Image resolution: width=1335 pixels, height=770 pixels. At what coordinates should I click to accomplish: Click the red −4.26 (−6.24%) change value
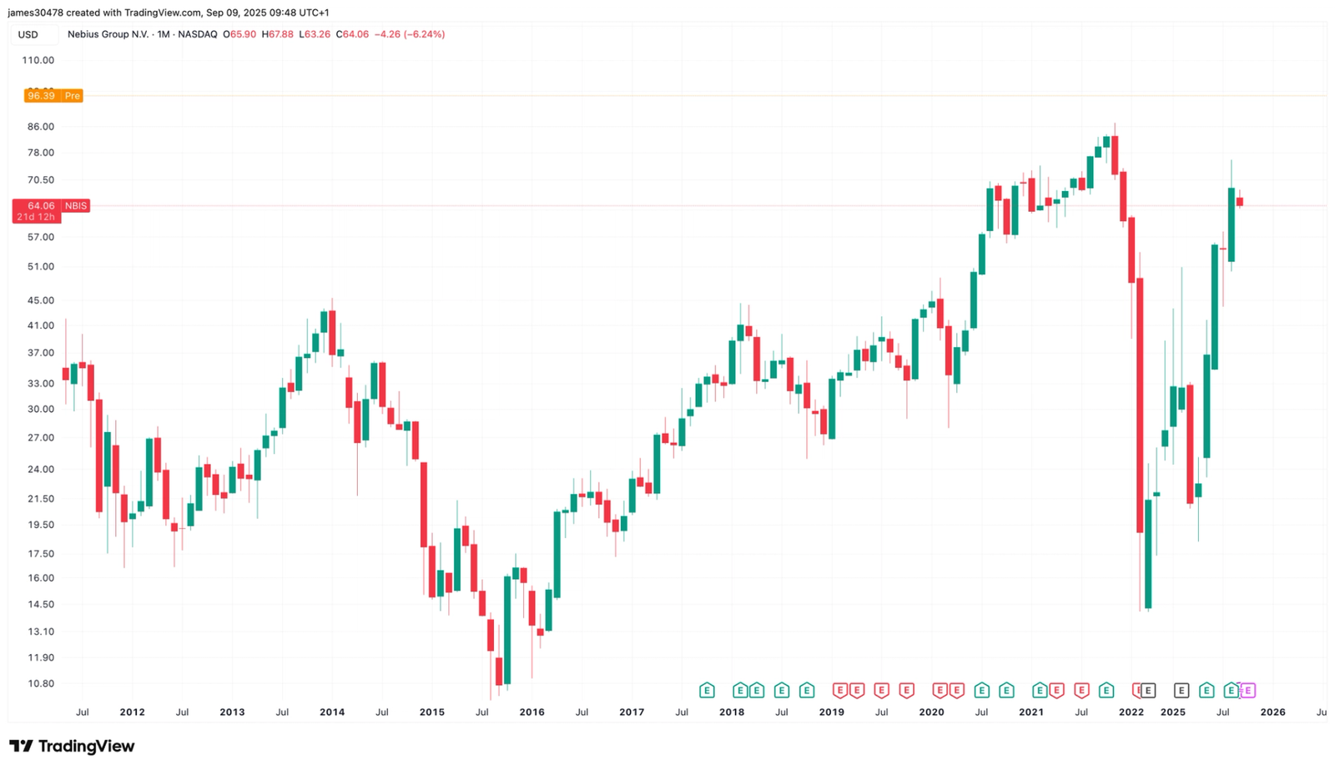click(410, 34)
